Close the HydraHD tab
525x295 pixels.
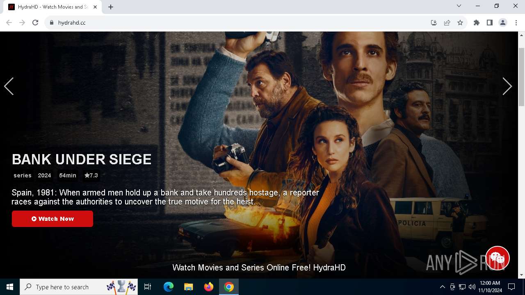tap(96, 7)
